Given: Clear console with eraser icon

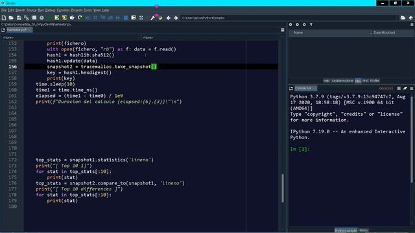Looking at the screenshot, I should coord(405,88).
